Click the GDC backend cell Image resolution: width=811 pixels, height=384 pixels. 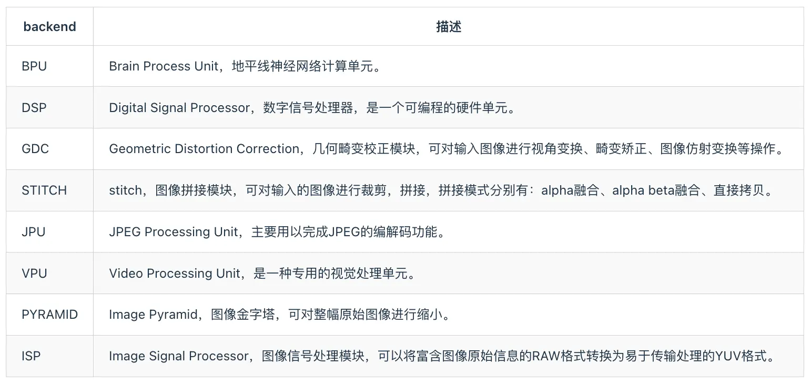[x=35, y=149]
